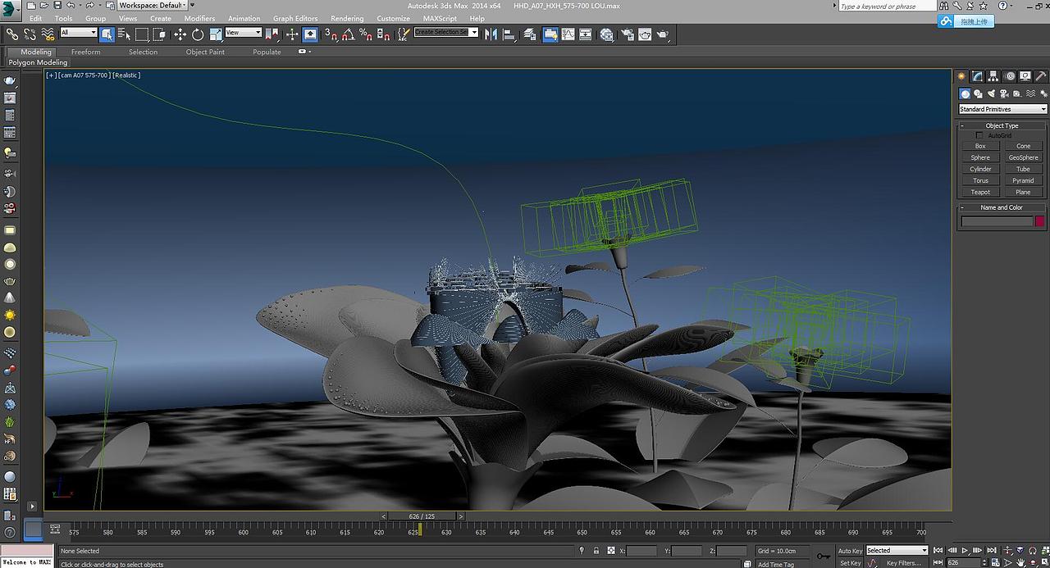Image resolution: width=1050 pixels, height=568 pixels.
Task: Open the Curve Editor icon
Action: [x=568, y=34]
